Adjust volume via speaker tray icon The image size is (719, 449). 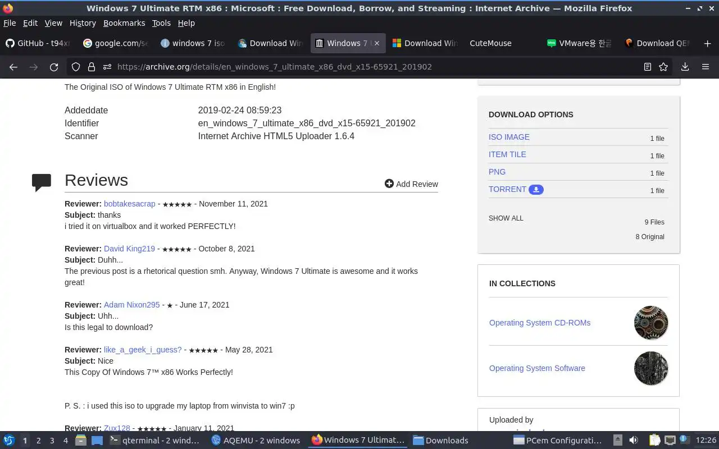[634, 441]
